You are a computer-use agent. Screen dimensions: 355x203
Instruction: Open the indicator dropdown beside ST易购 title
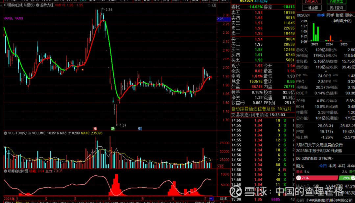point(37,5)
